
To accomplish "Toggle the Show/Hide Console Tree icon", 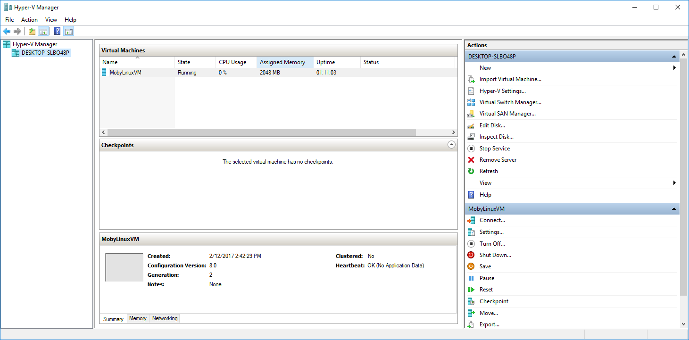I will coord(43,32).
